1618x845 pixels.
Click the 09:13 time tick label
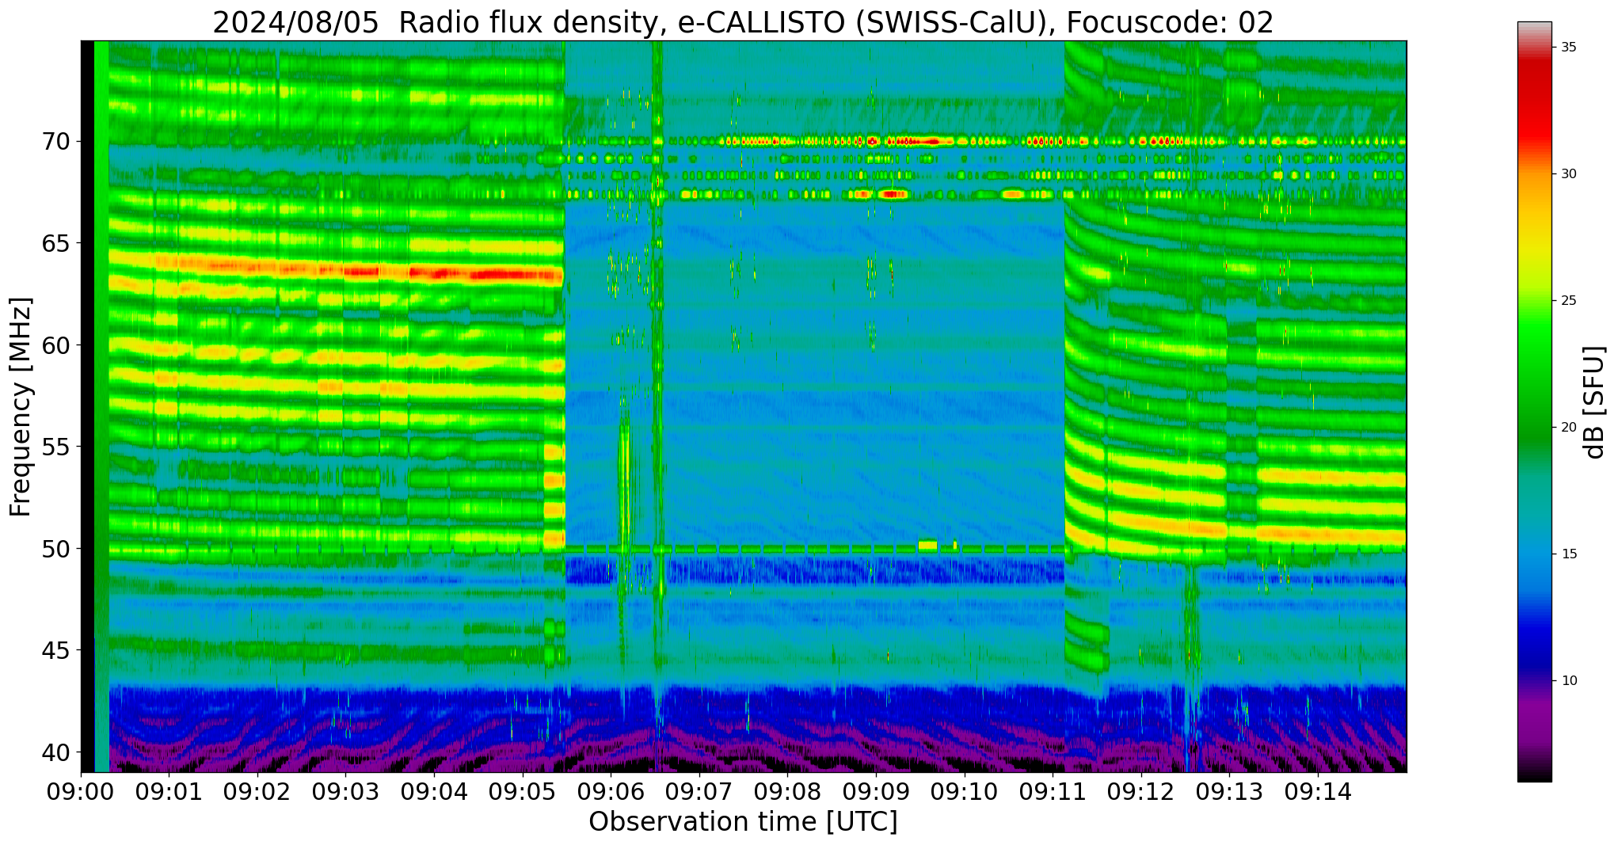pos(1230,792)
